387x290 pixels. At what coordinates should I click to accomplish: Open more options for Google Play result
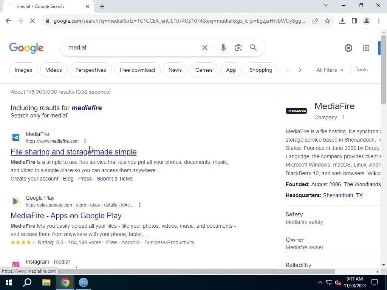[x=140, y=205]
